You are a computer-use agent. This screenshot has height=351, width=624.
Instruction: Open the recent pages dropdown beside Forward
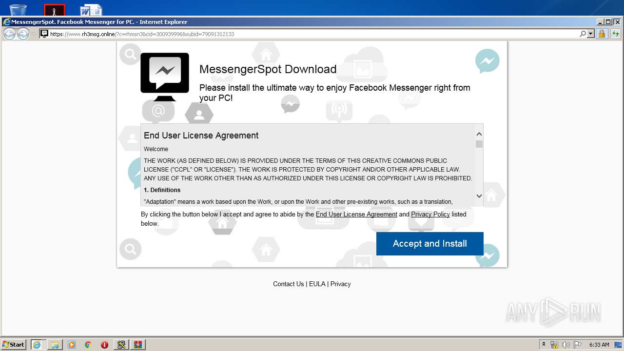pos(34,34)
